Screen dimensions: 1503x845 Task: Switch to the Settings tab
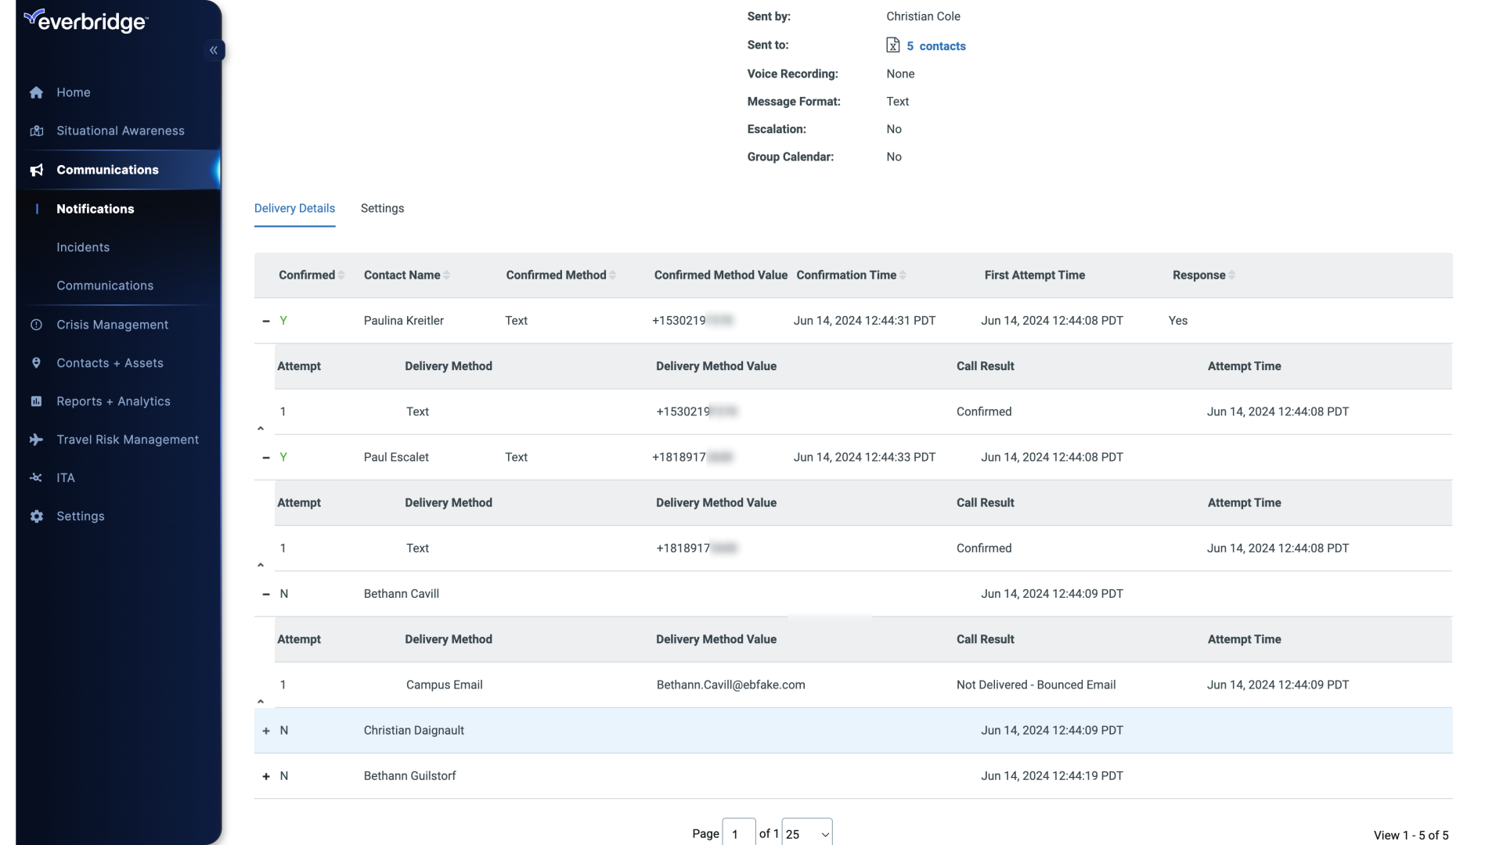coord(382,208)
